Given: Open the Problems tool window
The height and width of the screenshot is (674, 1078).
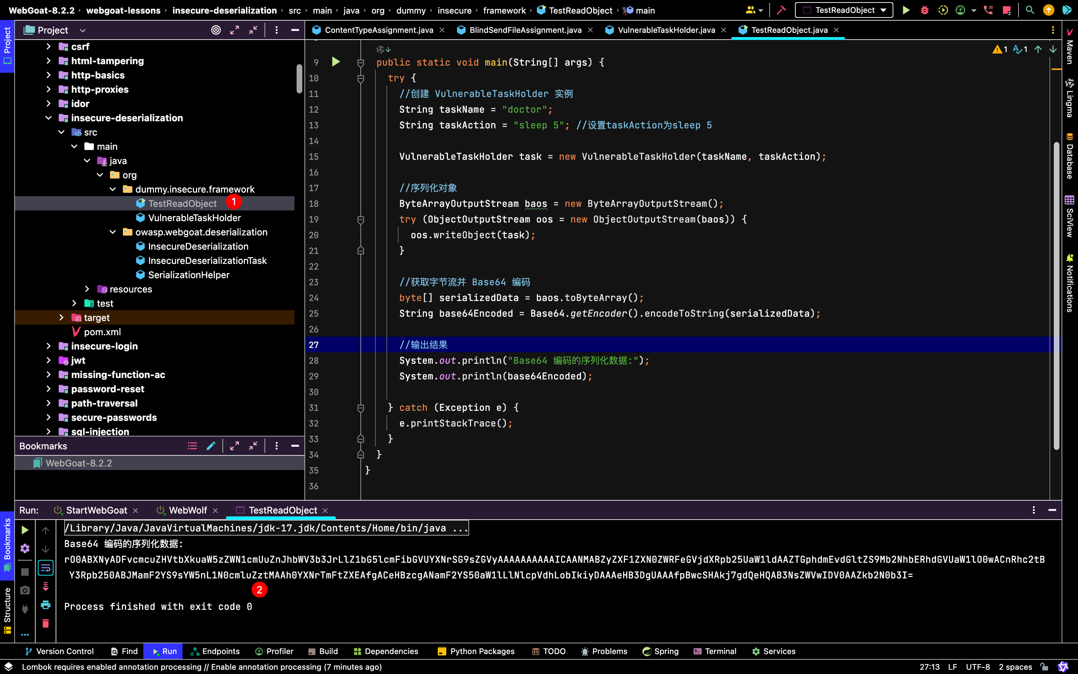Looking at the screenshot, I should [604, 651].
